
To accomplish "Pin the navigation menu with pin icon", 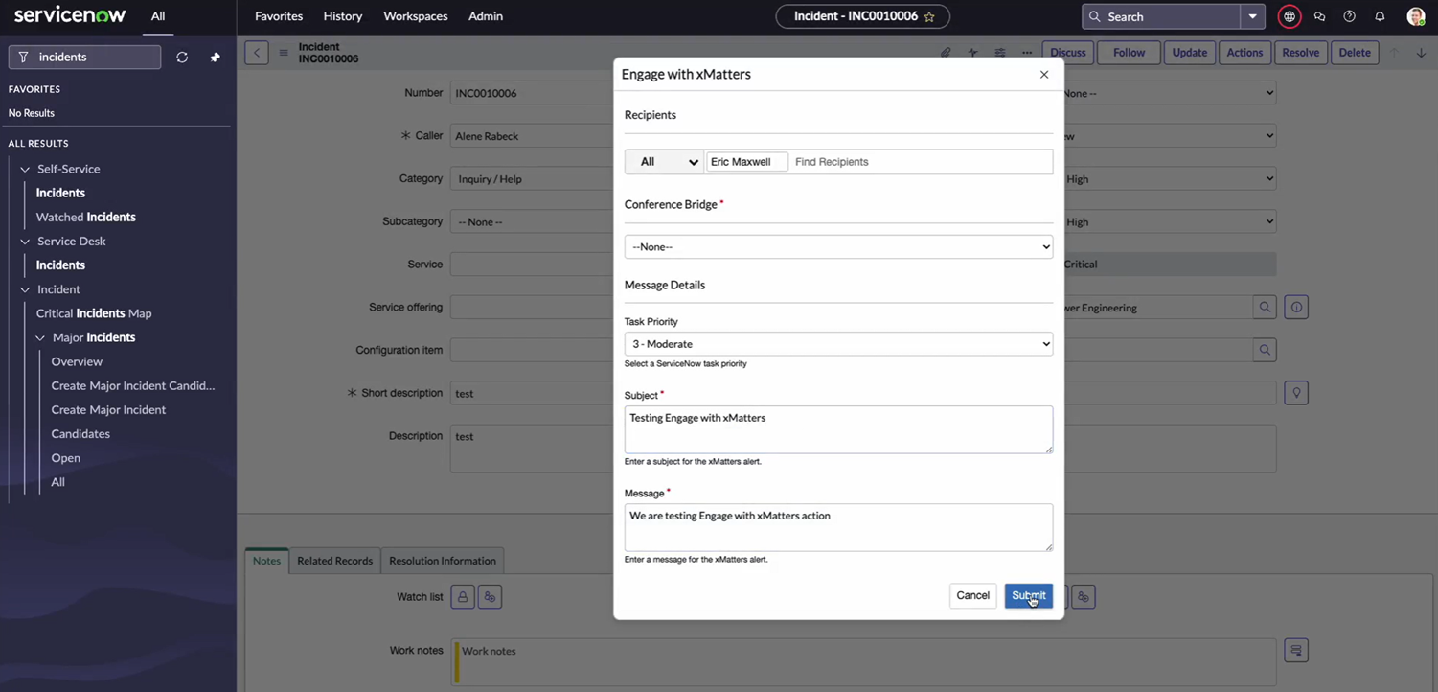I will point(215,57).
